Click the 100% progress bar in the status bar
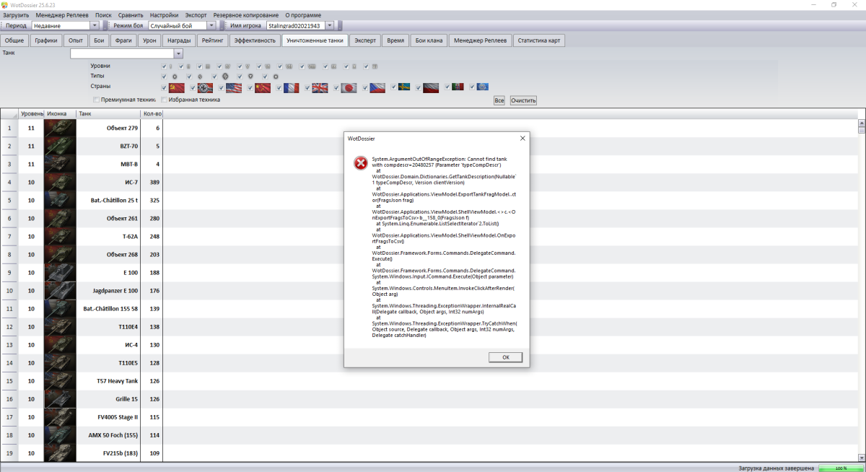The width and height of the screenshot is (866, 472). coord(840,468)
